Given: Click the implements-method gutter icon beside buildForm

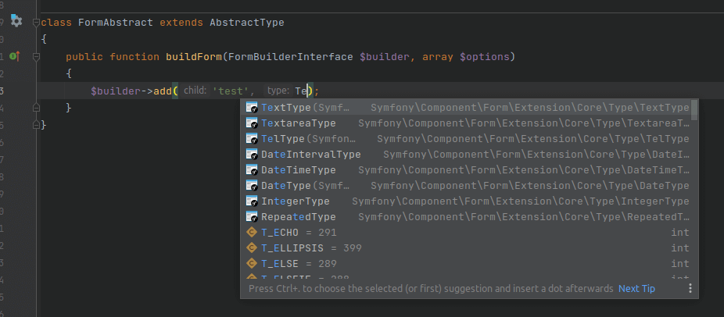Looking at the screenshot, I should [x=16, y=56].
